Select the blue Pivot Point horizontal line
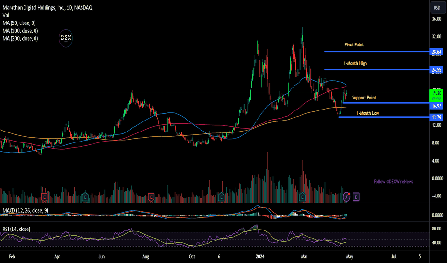447x263 pixels. [376, 52]
